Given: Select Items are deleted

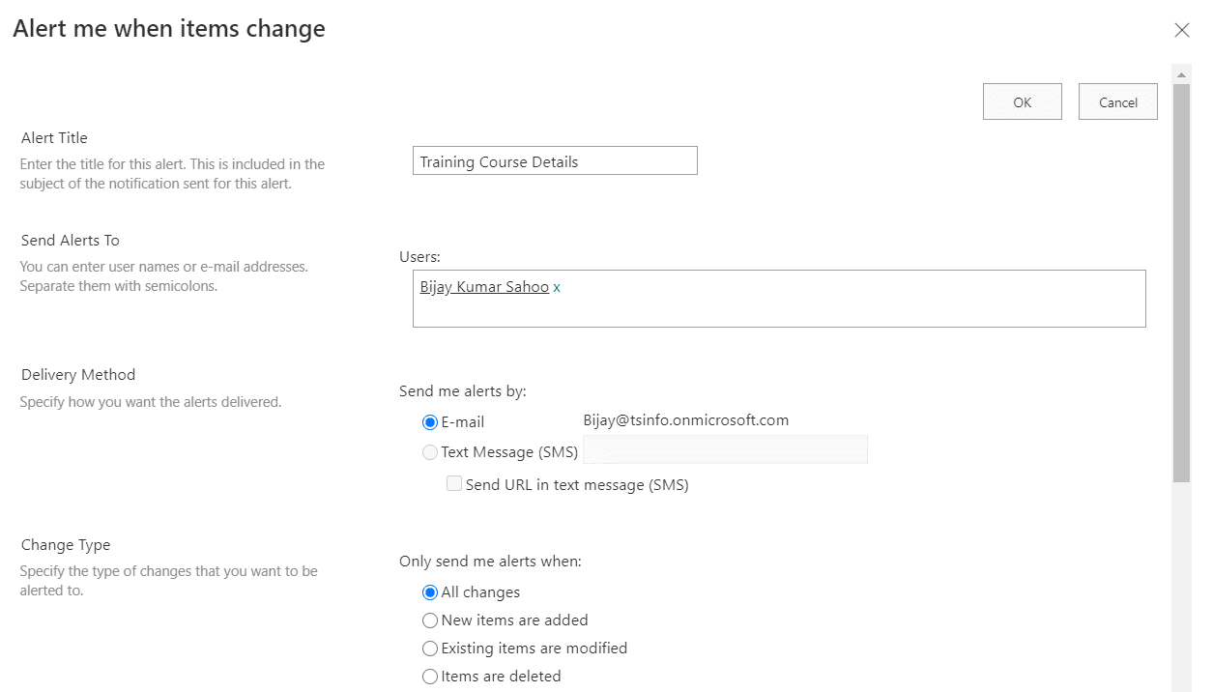Looking at the screenshot, I should [x=430, y=676].
